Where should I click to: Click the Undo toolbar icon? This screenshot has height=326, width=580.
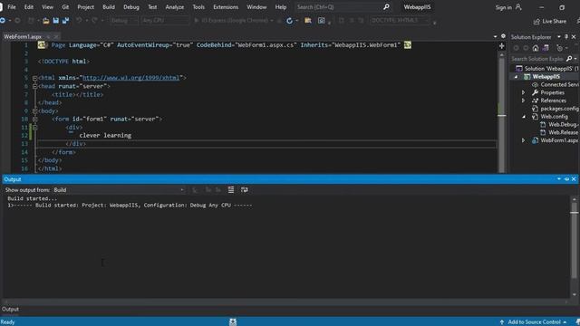pos(79,21)
